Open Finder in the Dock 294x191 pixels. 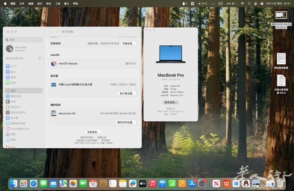(x=14, y=183)
